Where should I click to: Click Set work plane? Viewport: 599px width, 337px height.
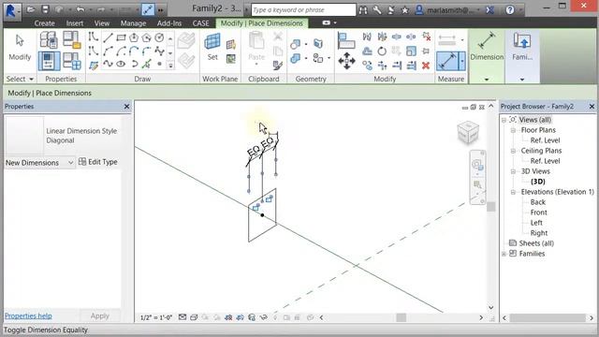212,47
